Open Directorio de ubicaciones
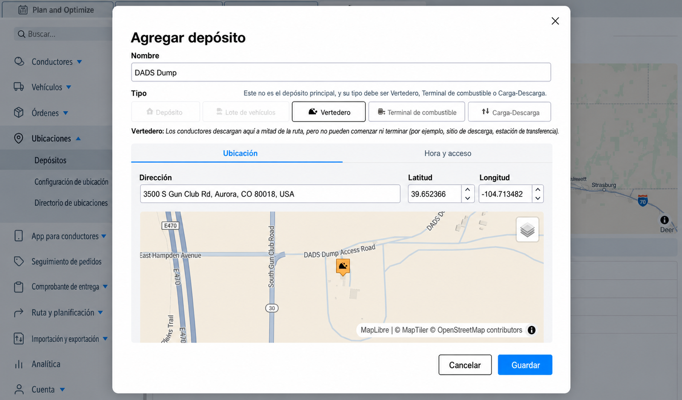The image size is (682, 400). pyautogui.click(x=71, y=203)
